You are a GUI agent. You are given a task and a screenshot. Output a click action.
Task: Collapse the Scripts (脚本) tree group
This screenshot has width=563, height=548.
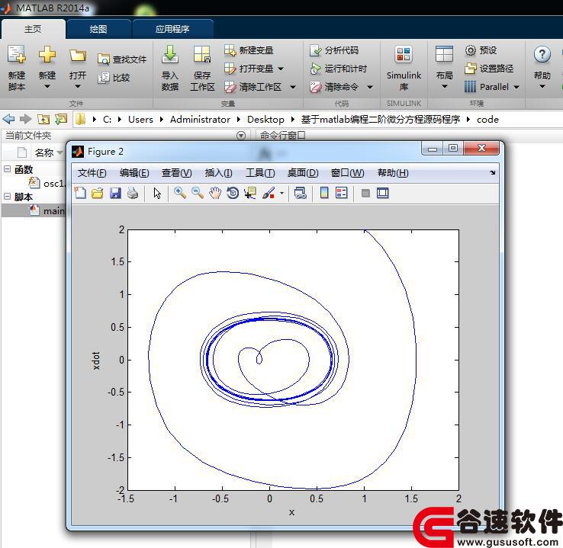tap(7, 196)
